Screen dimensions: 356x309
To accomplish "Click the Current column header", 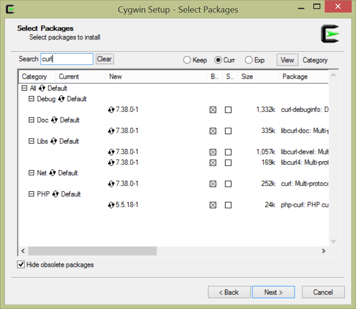I will click(80, 76).
